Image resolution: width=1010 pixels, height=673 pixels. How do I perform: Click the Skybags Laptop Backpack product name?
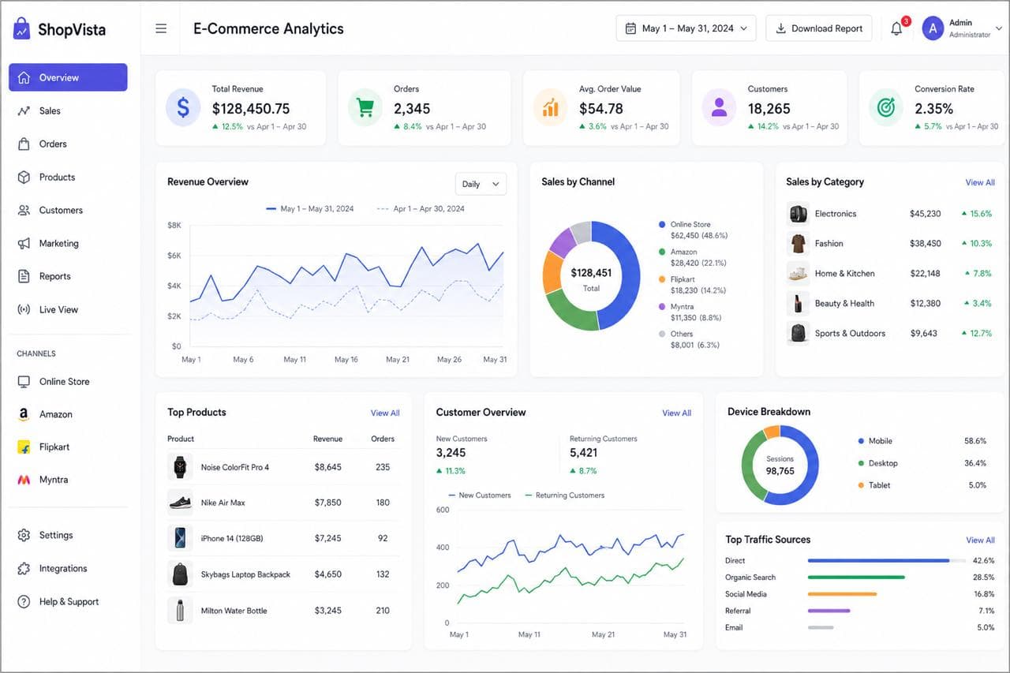tap(245, 574)
